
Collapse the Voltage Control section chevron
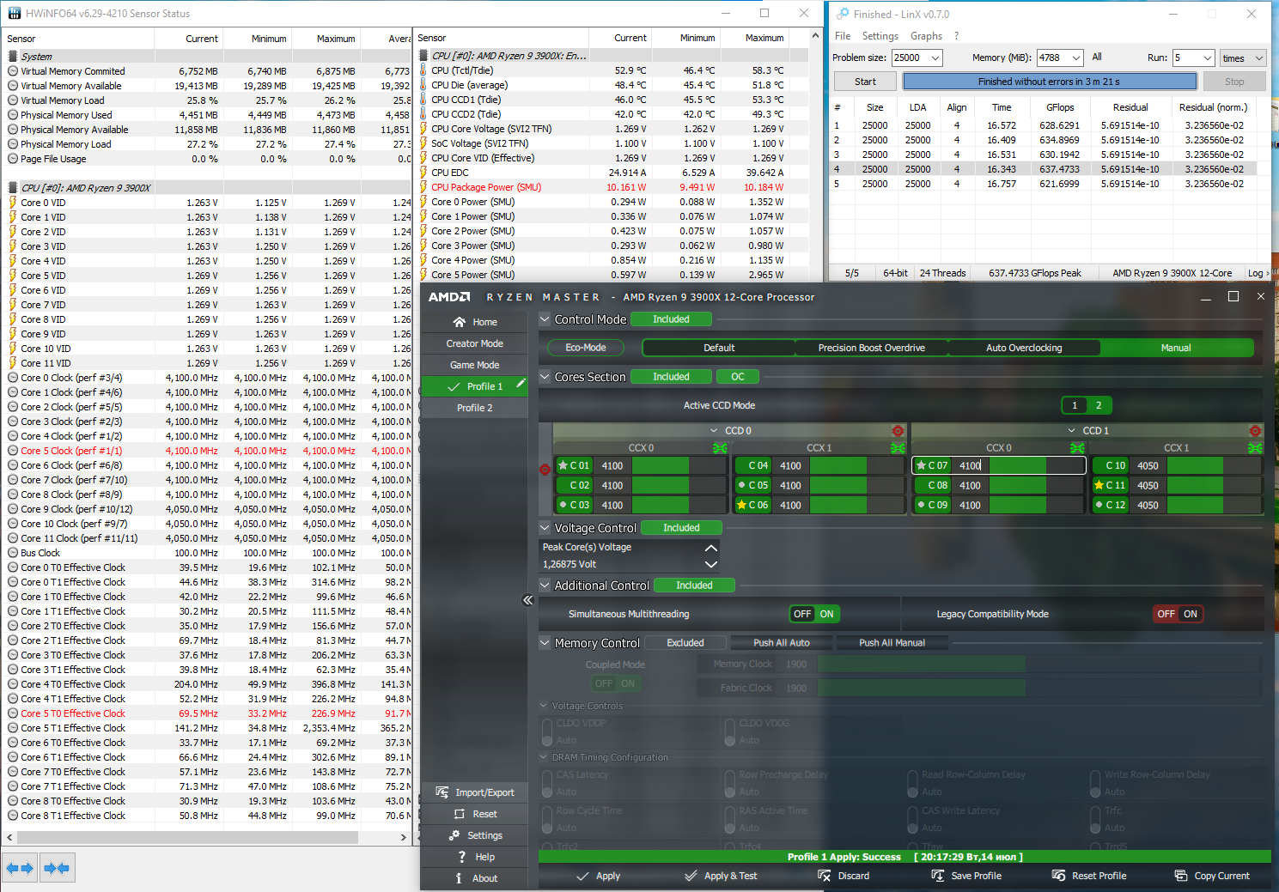(545, 528)
